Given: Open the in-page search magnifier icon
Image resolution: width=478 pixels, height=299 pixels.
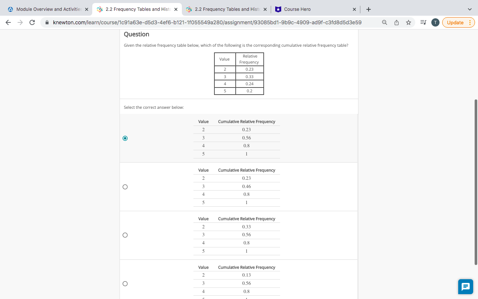Looking at the screenshot, I should 384,22.
